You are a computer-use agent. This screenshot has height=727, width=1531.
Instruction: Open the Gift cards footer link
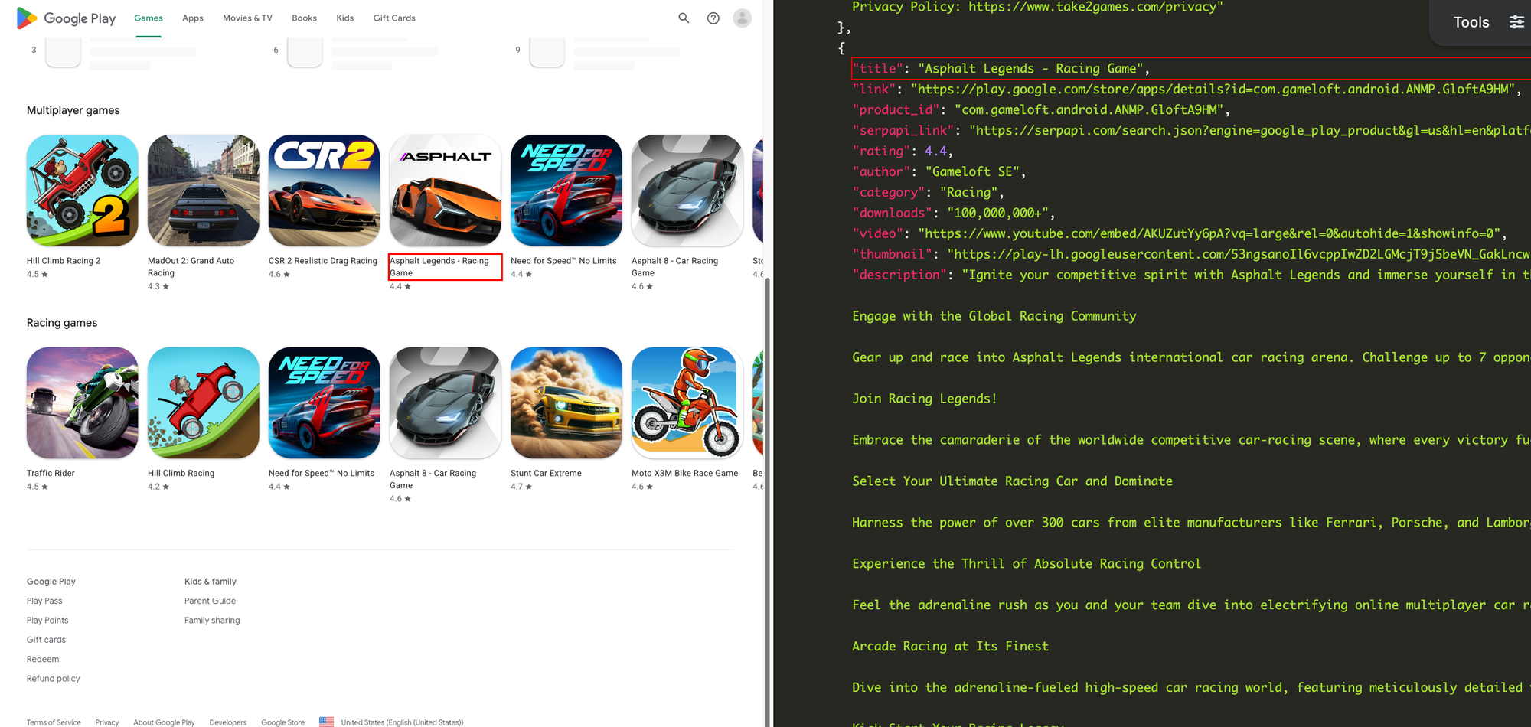46,640
